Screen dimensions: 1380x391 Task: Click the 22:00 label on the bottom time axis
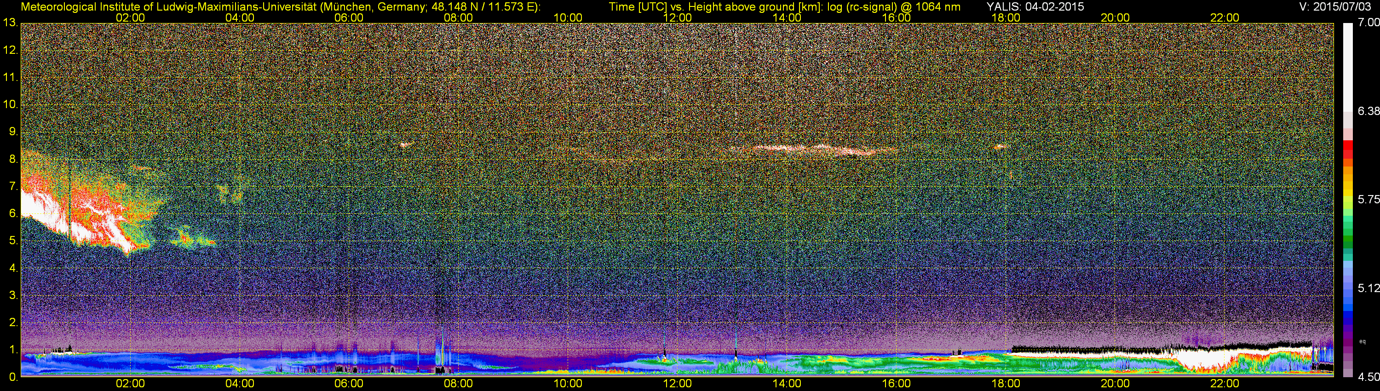(1225, 384)
